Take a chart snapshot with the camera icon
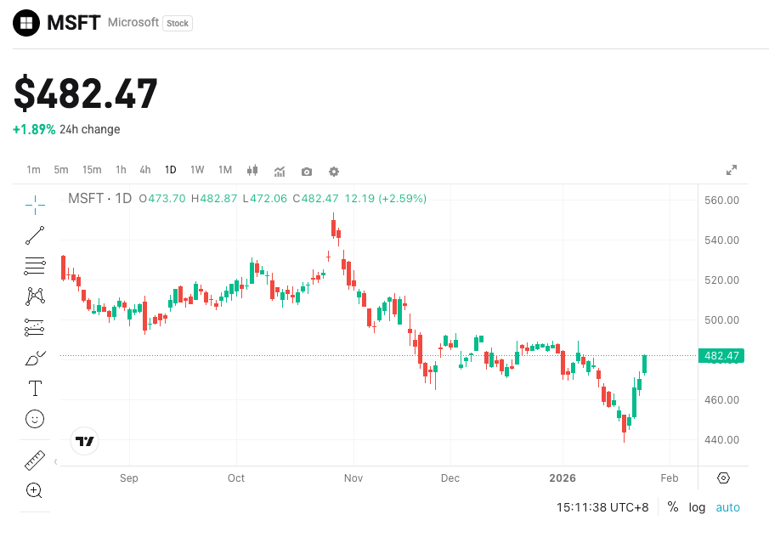The image size is (769, 537). tap(306, 171)
